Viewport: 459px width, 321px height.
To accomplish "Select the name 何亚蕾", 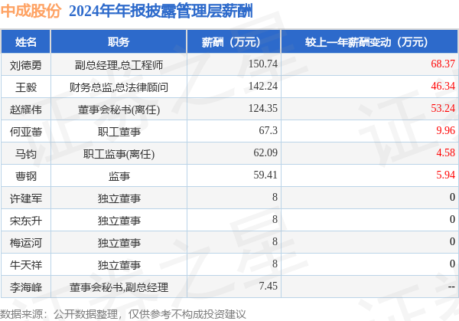I will [x=26, y=132].
